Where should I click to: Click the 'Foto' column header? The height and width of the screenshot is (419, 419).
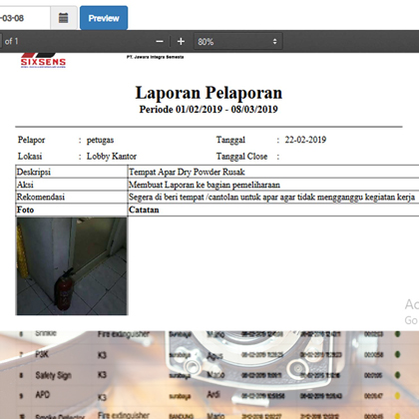(25, 209)
